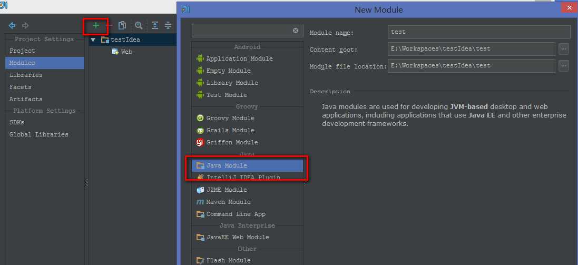Open Facets settings section
Image resolution: width=578 pixels, height=265 pixels.
(45, 87)
